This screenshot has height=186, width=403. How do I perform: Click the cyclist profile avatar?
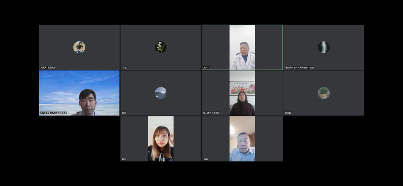pos(79,47)
